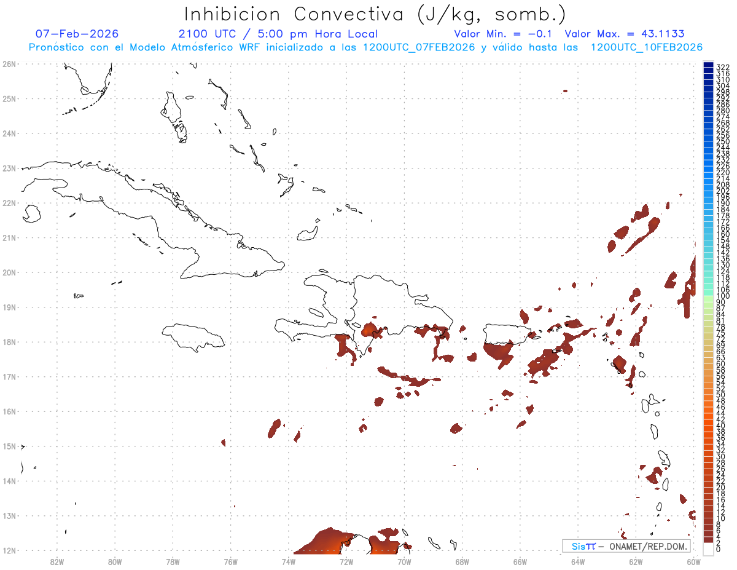The image size is (737, 570).
Task: Click the 13N latitude label
Action: pos(9,516)
